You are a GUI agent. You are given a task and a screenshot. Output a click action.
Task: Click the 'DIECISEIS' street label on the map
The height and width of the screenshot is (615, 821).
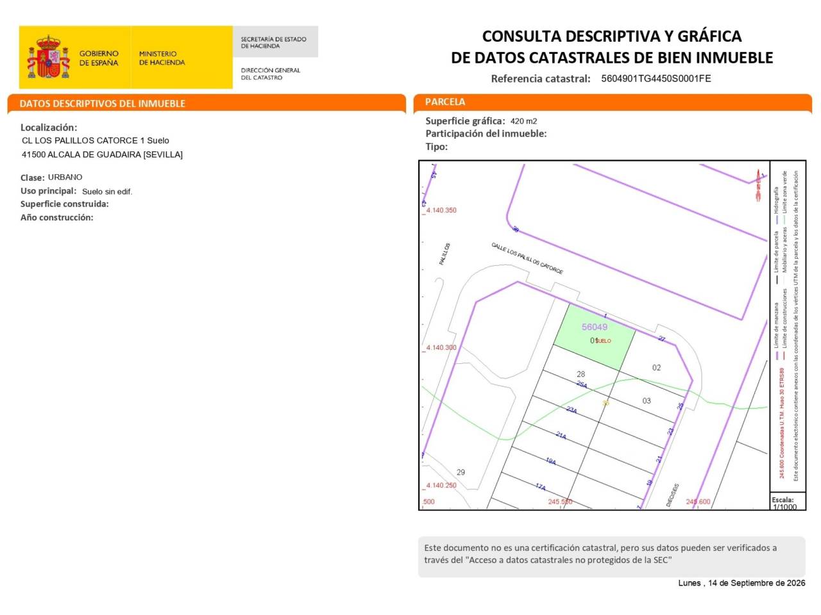pyautogui.click(x=672, y=495)
